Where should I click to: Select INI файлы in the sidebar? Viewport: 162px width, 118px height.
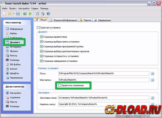tap(13, 65)
